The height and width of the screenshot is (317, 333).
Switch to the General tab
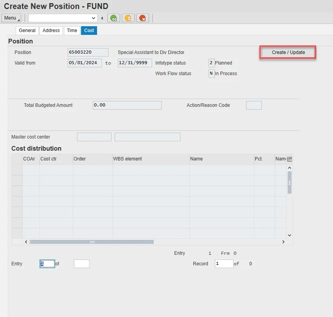[x=27, y=31]
